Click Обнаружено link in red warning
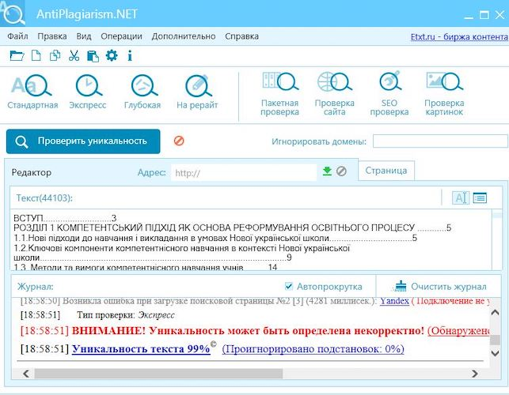 pyautogui.click(x=458, y=331)
